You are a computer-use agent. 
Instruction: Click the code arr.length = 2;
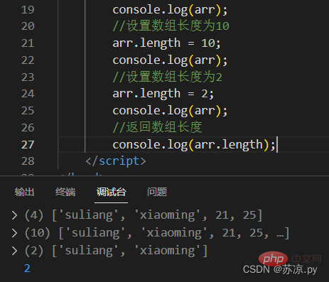pyautogui.click(x=163, y=94)
